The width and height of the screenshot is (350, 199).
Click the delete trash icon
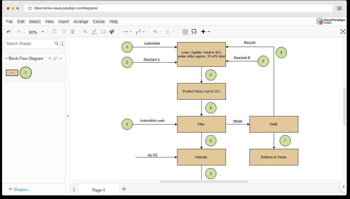coord(73,31)
